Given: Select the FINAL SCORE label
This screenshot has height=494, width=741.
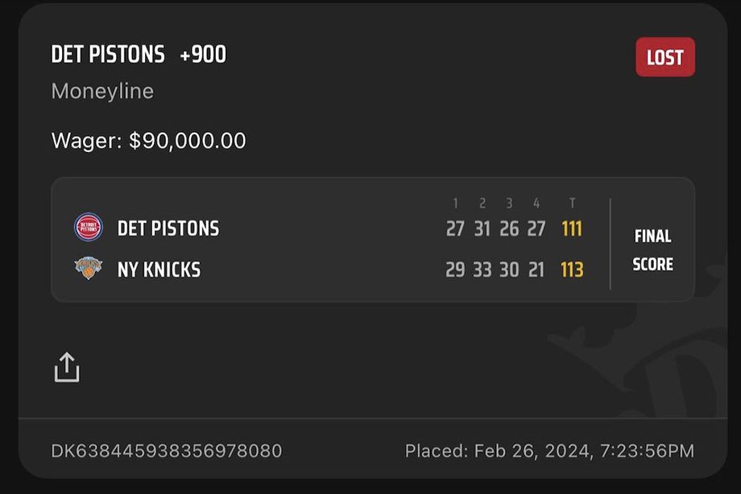Looking at the screenshot, I should (x=652, y=250).
